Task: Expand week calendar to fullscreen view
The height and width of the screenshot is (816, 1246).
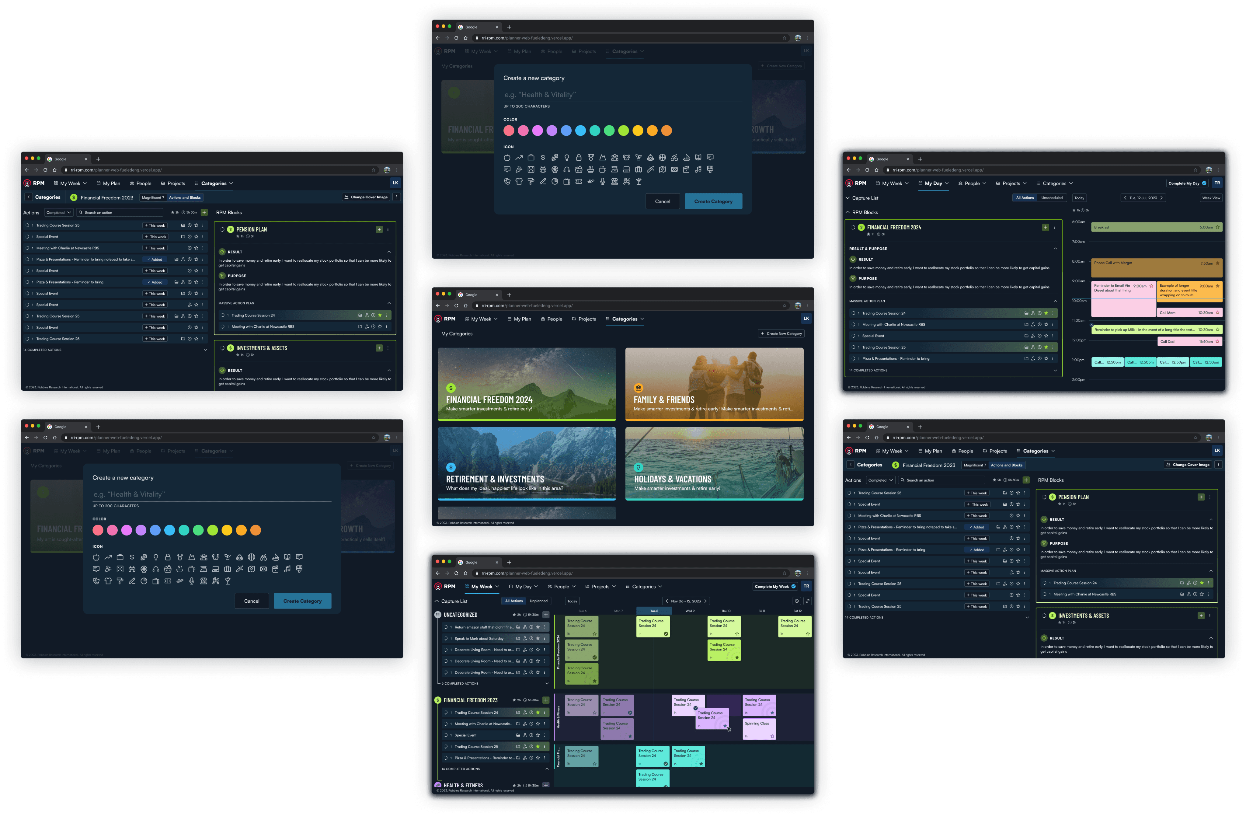Action: (807, 601)
